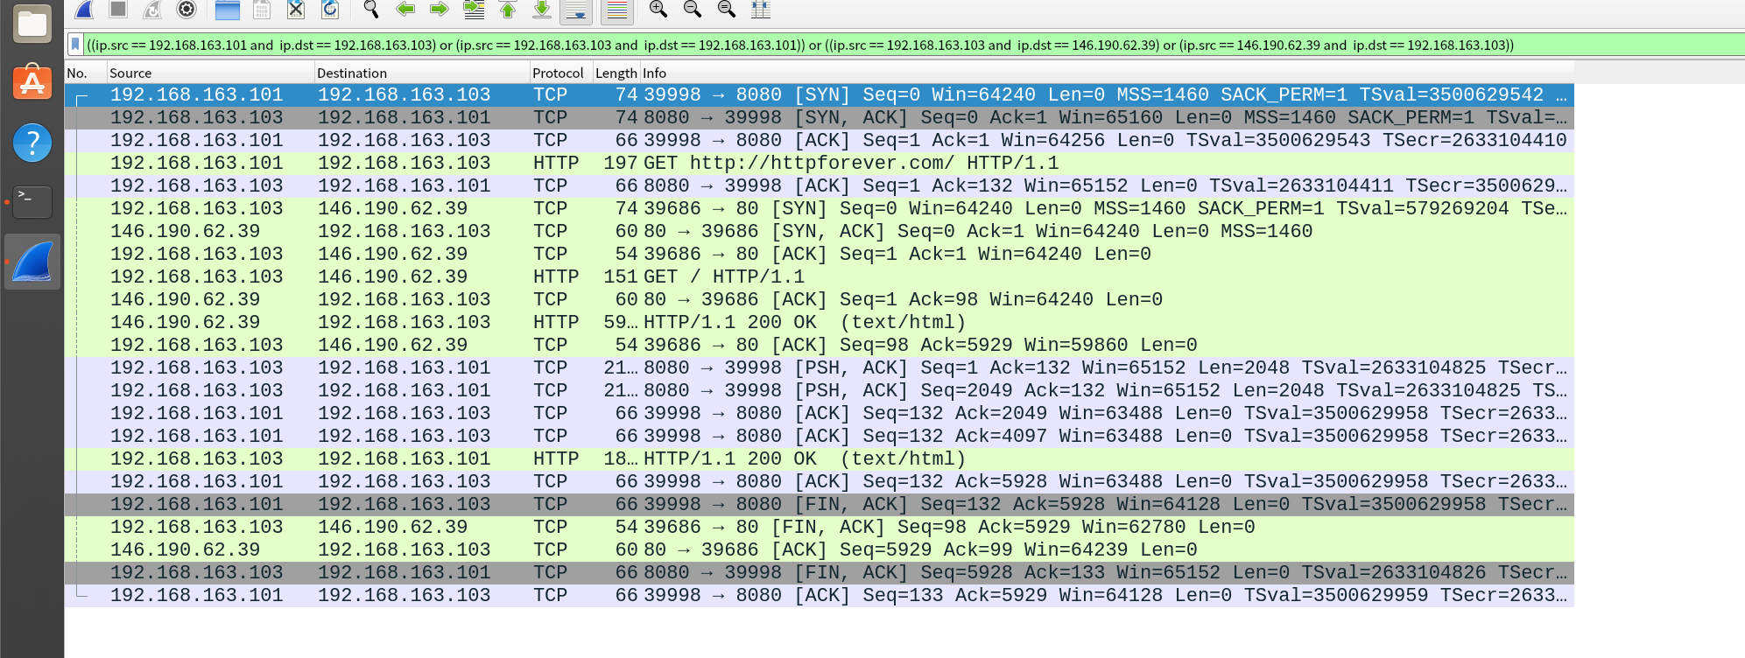This screenshot has width=1745, height=658.
Task: Open the Find Packet magnifier tool
Action: (x=371, y=10)
